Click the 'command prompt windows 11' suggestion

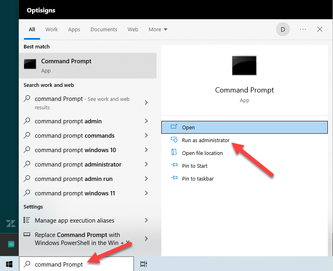[88, 193]
